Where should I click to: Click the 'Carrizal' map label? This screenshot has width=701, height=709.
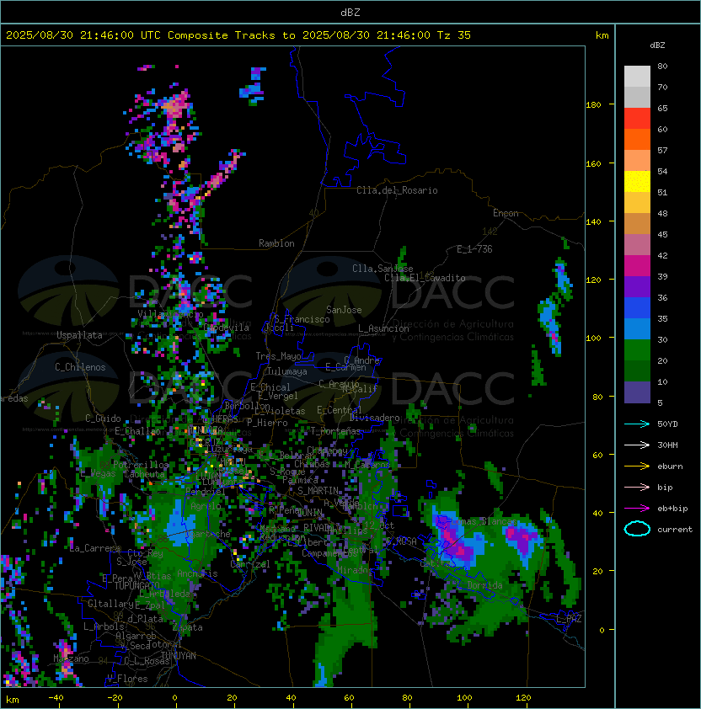250,564
